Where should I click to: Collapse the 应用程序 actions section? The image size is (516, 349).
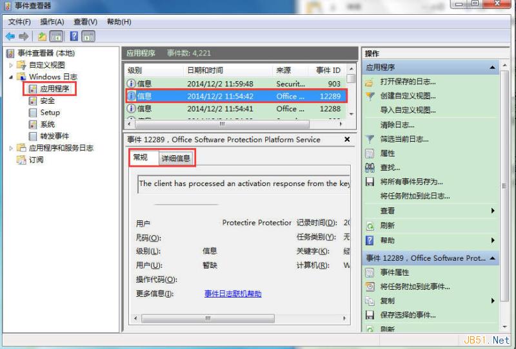tap(492, 68)
